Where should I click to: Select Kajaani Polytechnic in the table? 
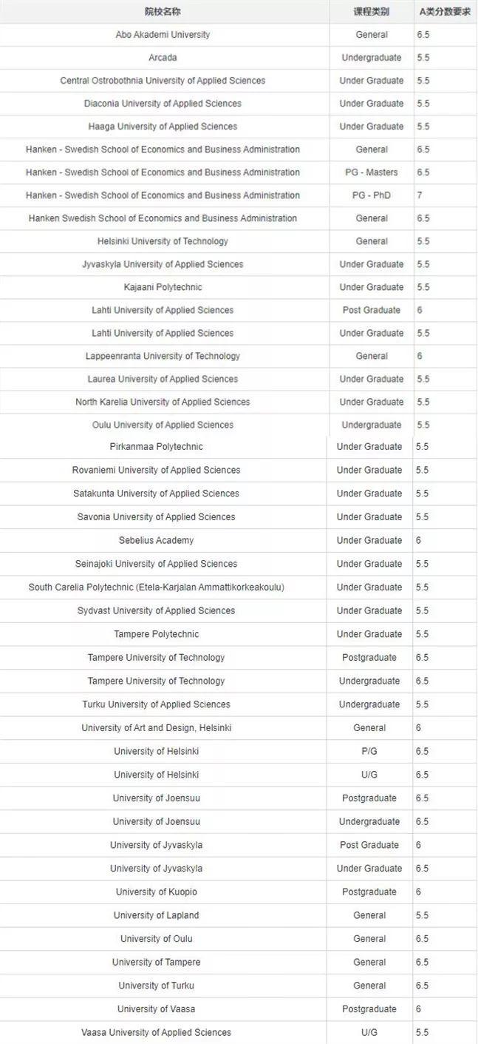click(x=163, y=287)
